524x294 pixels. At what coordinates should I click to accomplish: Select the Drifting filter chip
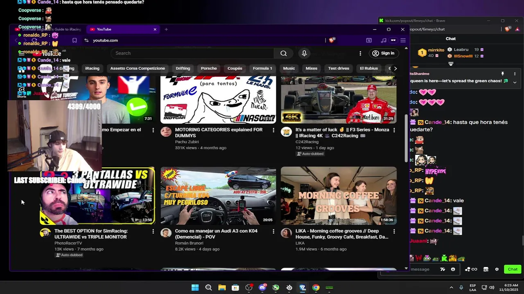[183, 68]
